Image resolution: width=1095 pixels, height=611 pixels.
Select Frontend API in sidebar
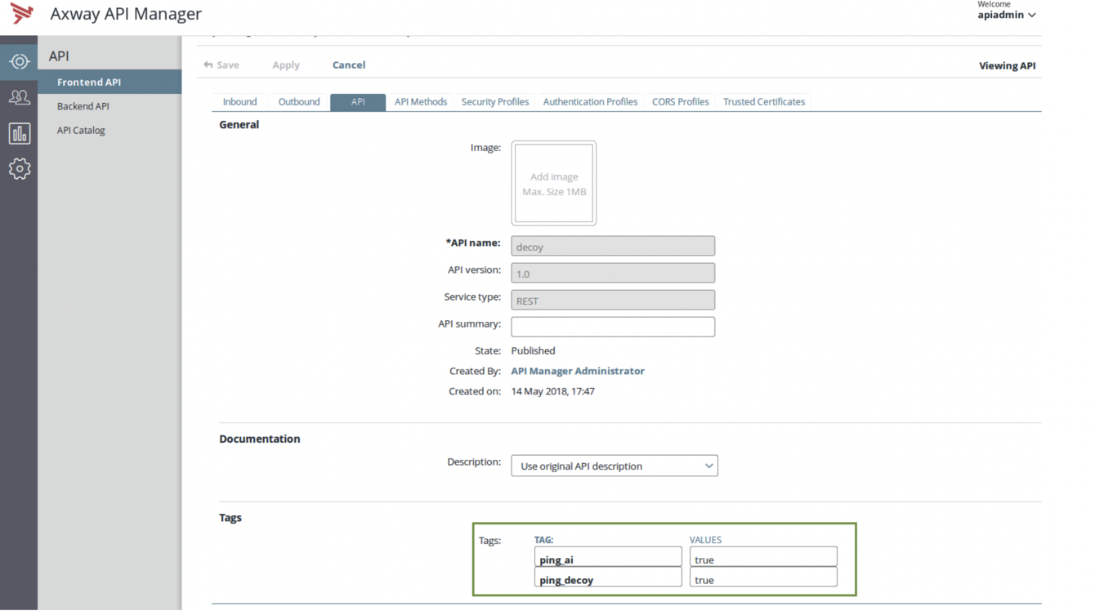(109, 82)
